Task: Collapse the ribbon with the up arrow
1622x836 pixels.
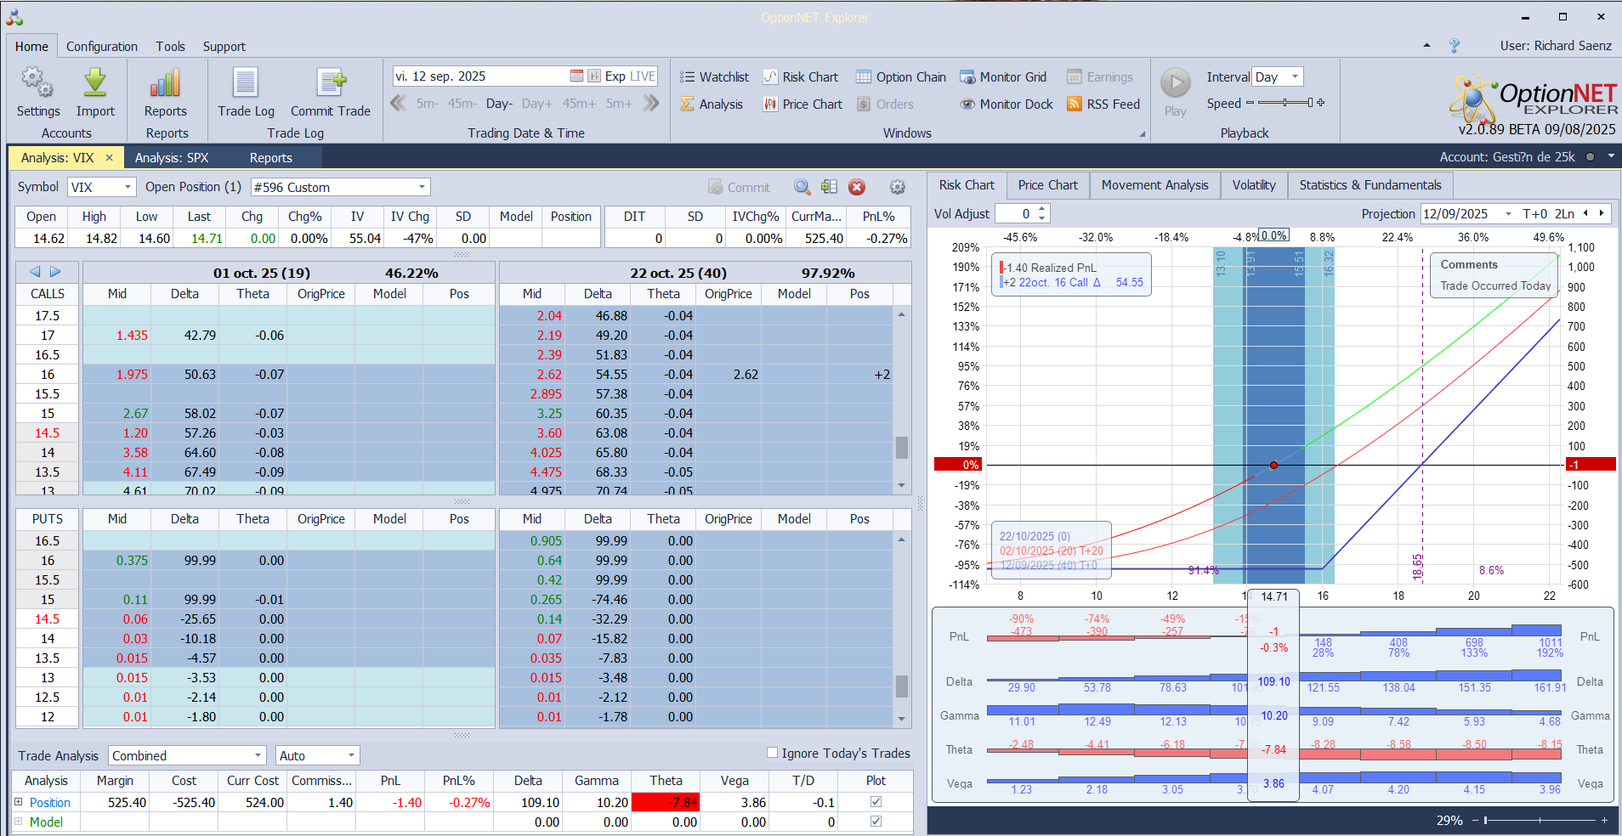Action: point(1426,45)
